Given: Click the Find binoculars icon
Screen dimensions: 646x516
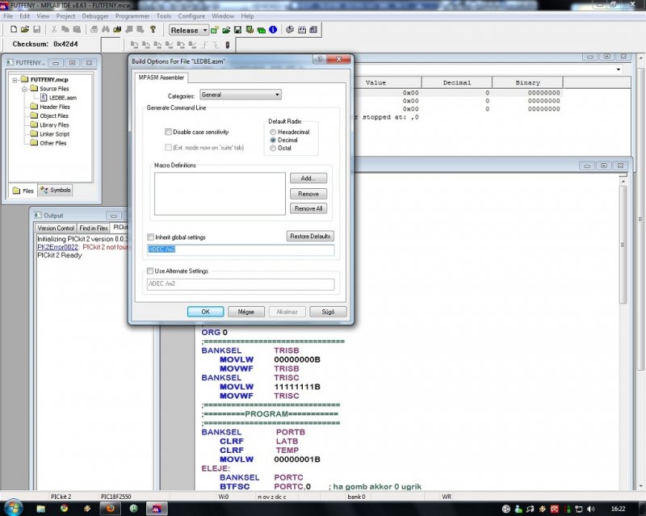Looking at the screenshot, I should [x=106, y=30].
